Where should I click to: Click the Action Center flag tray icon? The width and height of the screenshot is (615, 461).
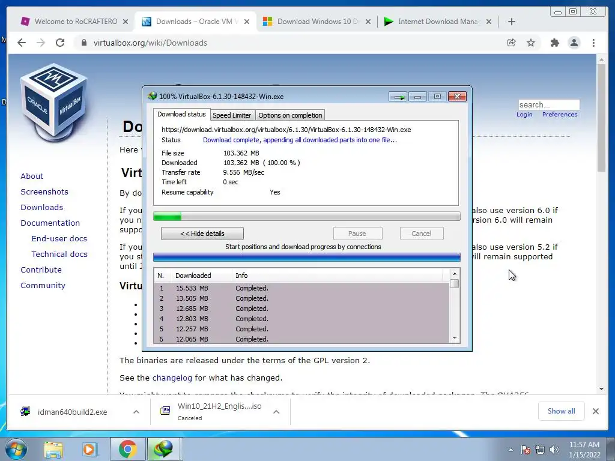(x=526, y=450)
